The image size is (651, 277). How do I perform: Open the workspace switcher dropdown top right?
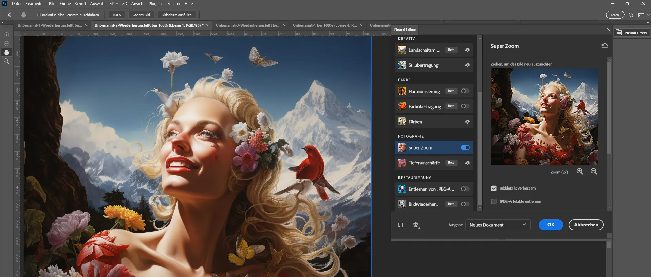tap(644, 15)
